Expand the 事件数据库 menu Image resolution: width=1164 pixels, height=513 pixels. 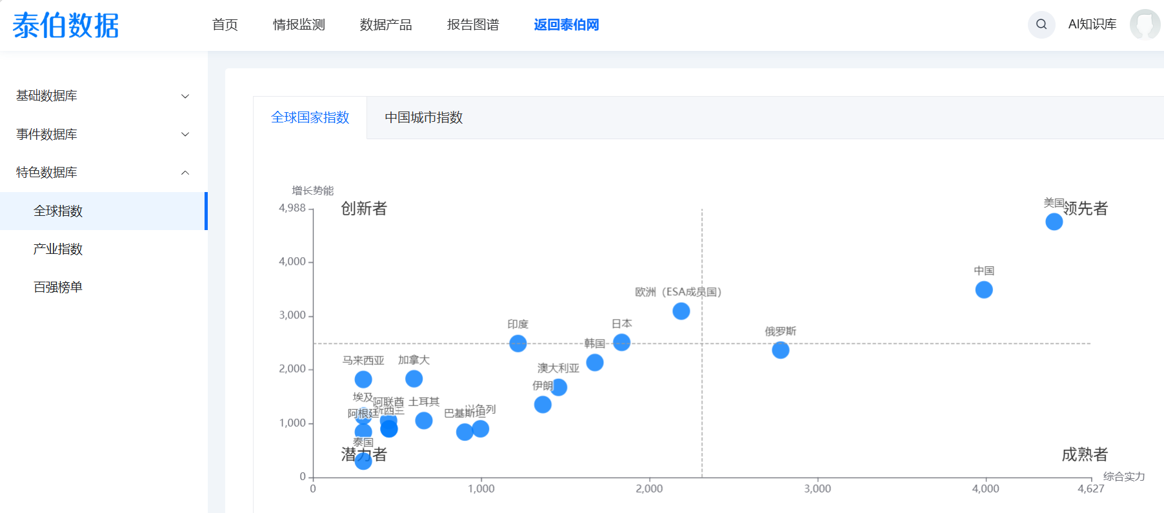(103, 134)
